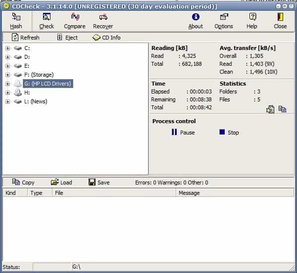Viewport: 297px width, 273px height.
Task: Stop the running process
Action: pyautogui.click(x=229, y=133)
